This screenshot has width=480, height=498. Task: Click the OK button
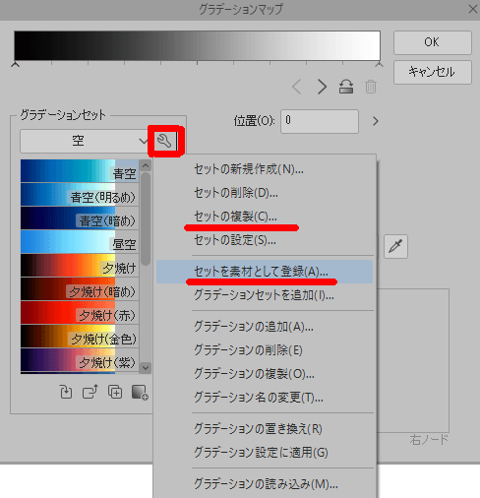click(x=433, y=42)
